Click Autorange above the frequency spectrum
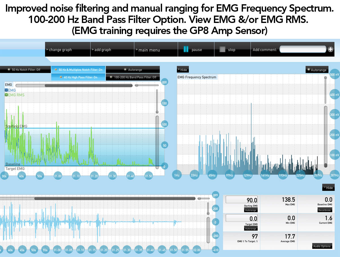 point(317,70)
